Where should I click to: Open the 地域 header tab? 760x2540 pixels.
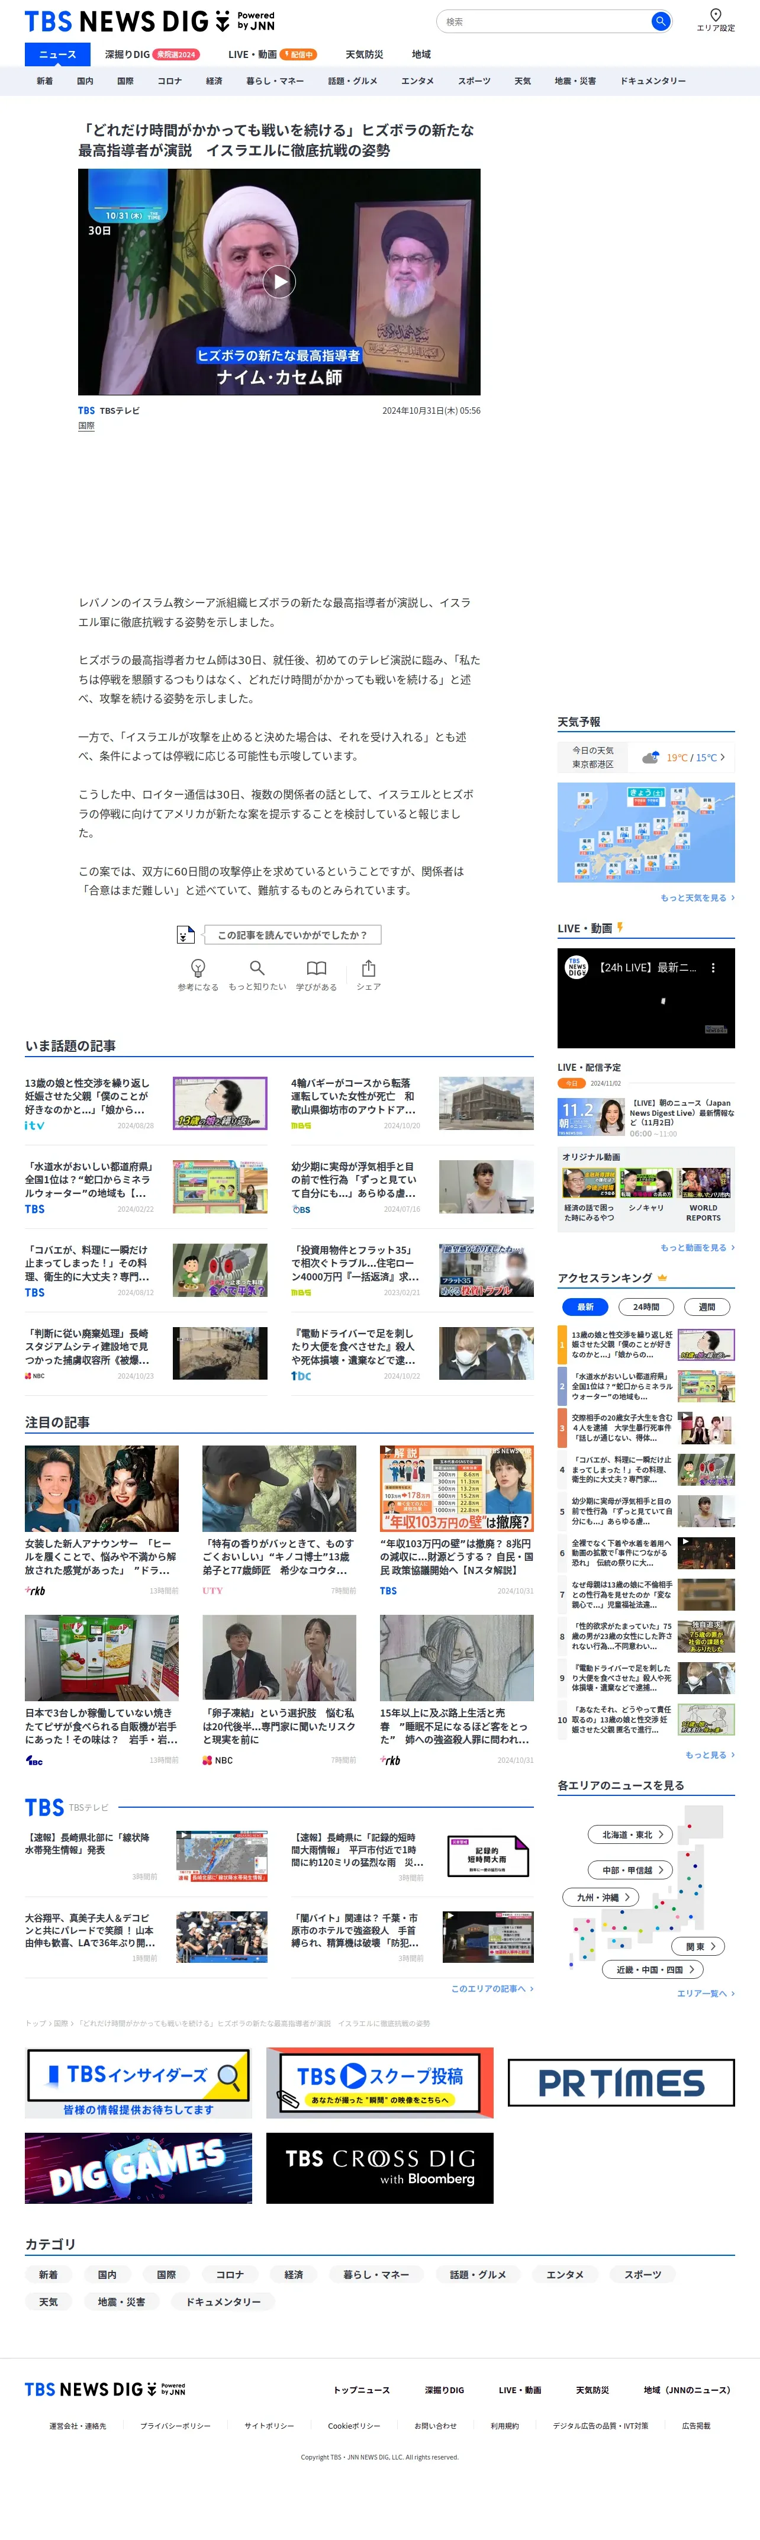[421, 54]
